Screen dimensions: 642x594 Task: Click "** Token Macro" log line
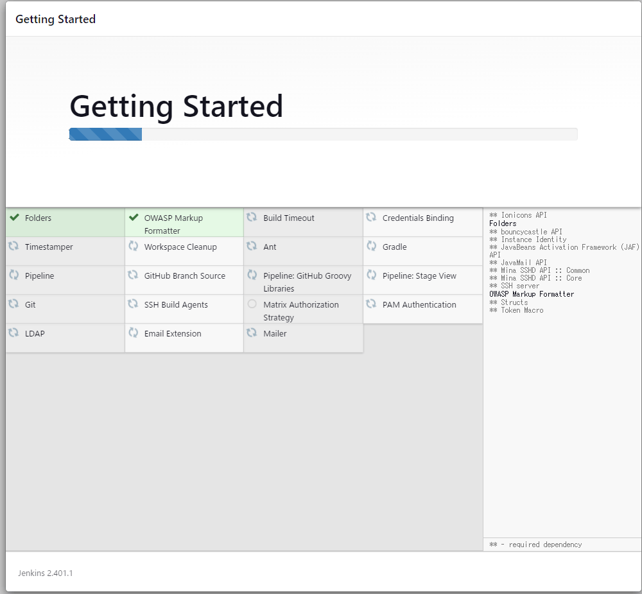click(516, 310)
